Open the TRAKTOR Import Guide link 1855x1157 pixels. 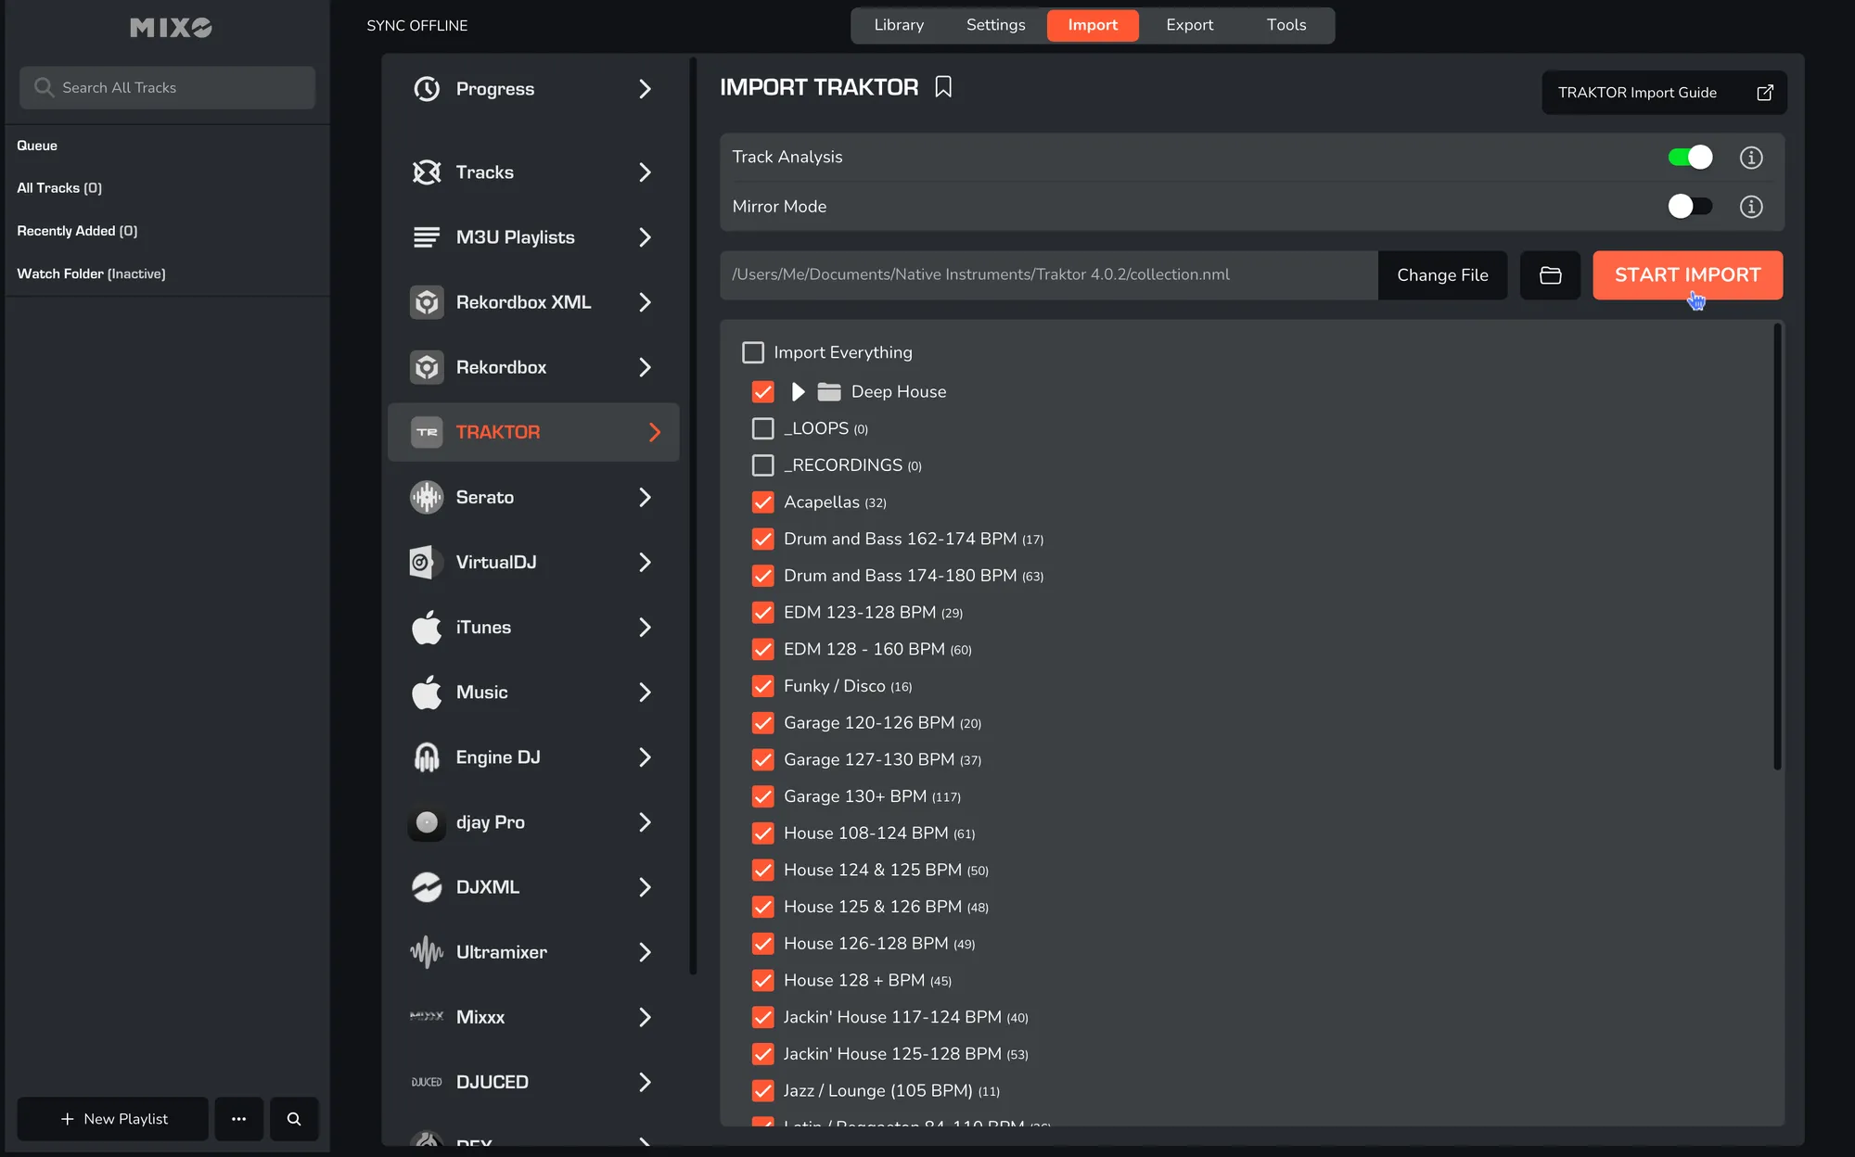1663,93
